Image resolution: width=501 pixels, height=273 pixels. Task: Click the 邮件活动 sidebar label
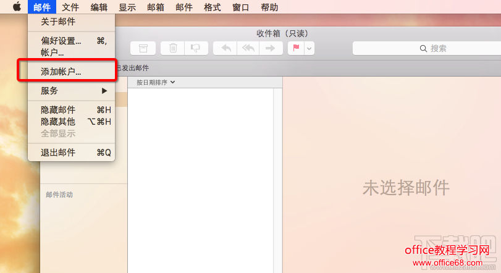click(x=59, y=195)
